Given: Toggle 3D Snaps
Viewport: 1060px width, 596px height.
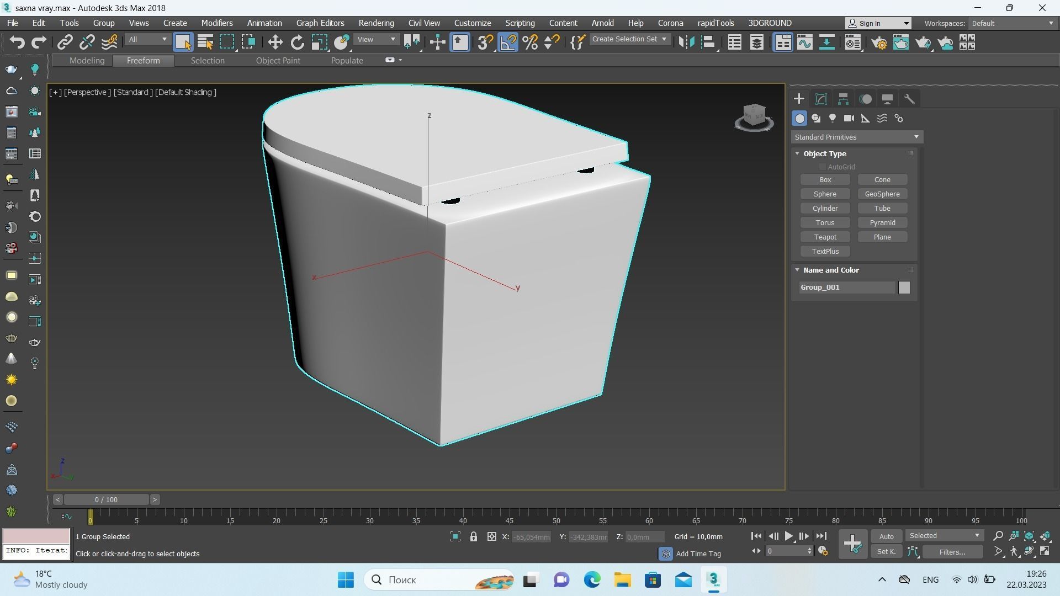Looking at the screenshot, I should (x=485, y=42).
